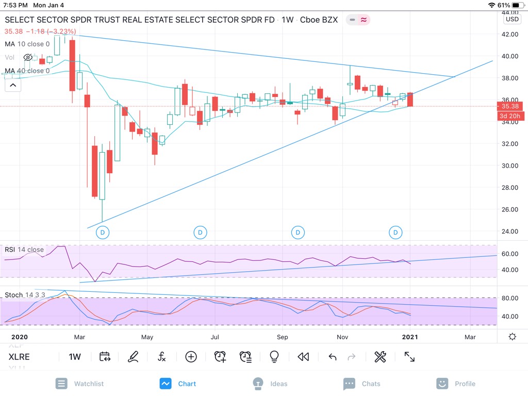Toggle visibility of the Vol indicator
The width and height of the screenshot is (528, 396).
coord(28,58)
